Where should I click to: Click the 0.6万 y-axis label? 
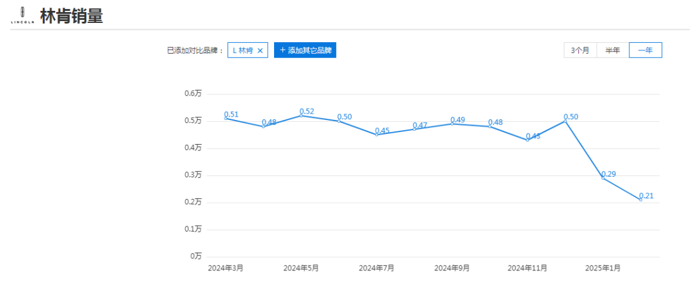point(193,94)
